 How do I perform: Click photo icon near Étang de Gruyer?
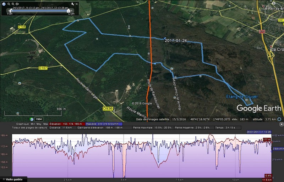(x=246, y=100)
